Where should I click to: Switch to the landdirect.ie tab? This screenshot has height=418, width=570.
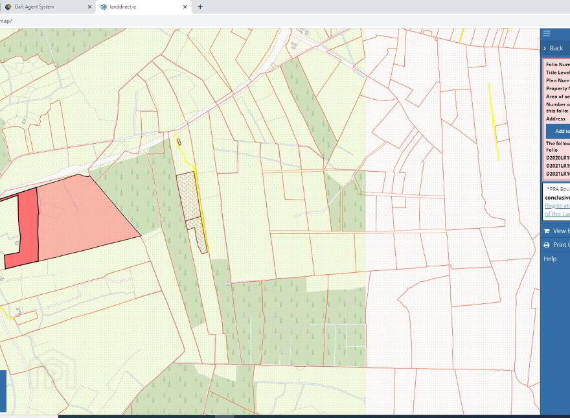click(x=143, y=7)
